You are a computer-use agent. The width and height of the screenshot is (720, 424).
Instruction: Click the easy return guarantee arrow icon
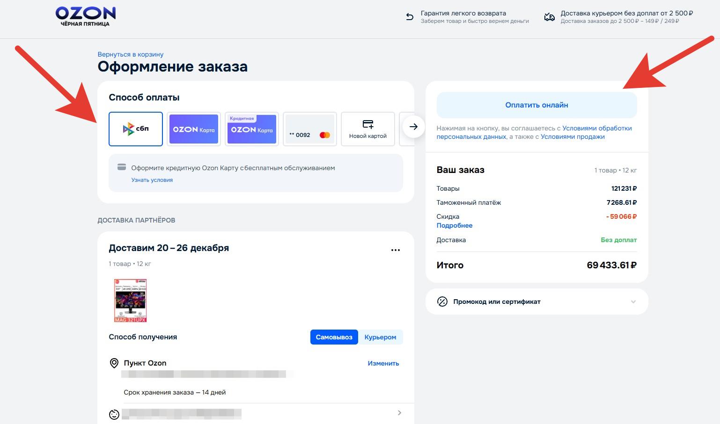click(410, 17)
